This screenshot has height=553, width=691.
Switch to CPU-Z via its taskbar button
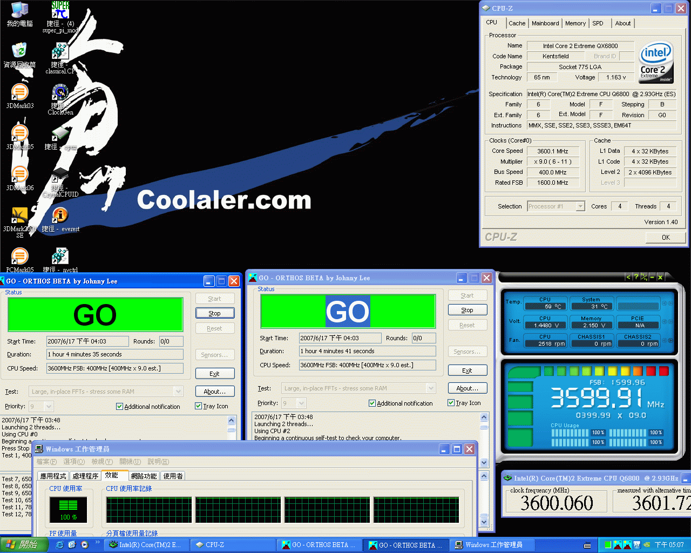click(234, 545)
